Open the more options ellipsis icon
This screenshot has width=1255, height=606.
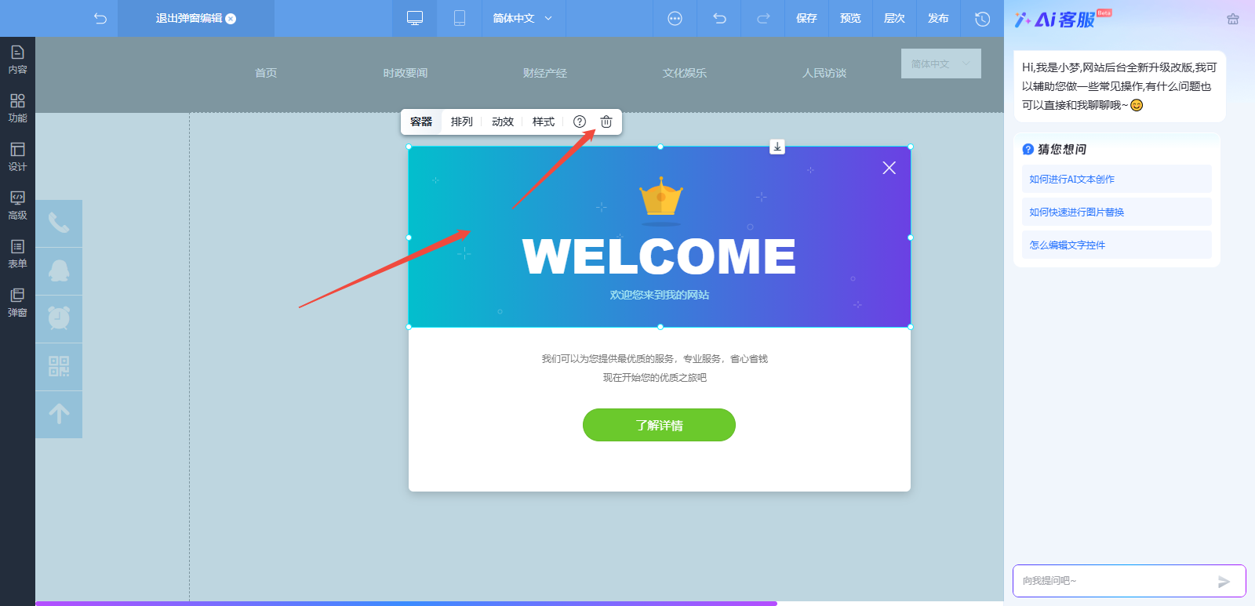click(x=675, y=18)
